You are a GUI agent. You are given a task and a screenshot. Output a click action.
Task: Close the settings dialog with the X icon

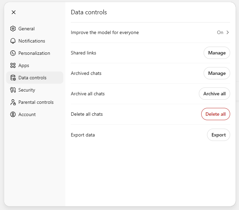[x=14, y=12]
